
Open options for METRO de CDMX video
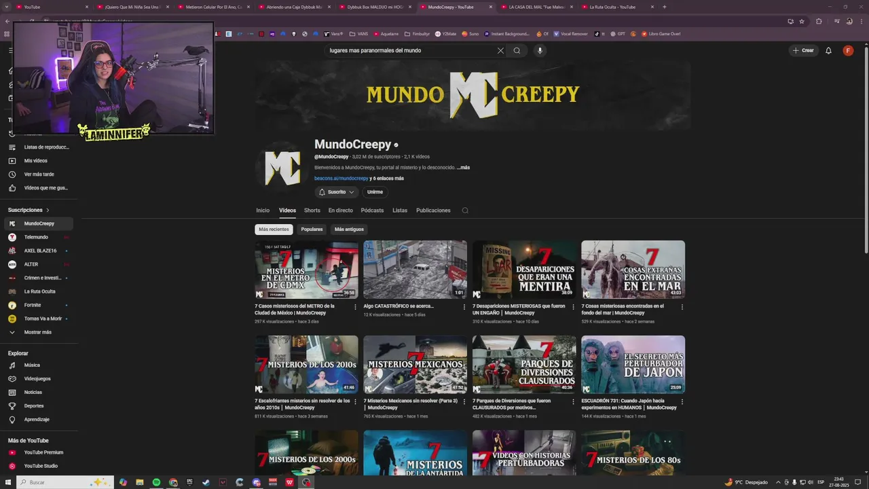pyautogui.click(x=355, y=307)
